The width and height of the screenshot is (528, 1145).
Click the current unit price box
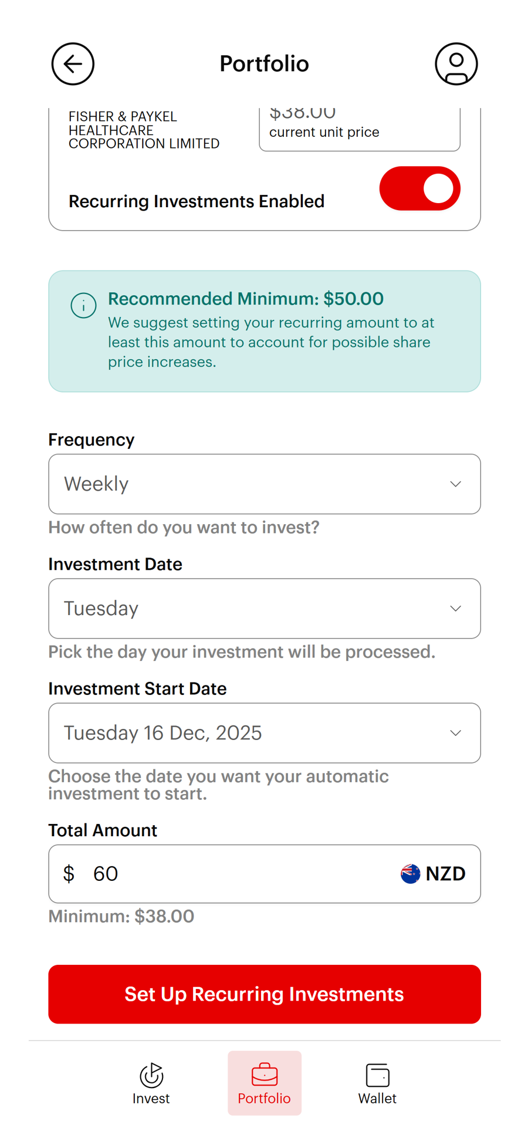(359, 129)
